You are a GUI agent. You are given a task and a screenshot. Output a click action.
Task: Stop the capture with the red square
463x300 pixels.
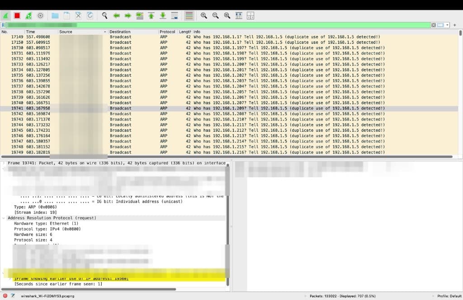(x=17, y=16)
